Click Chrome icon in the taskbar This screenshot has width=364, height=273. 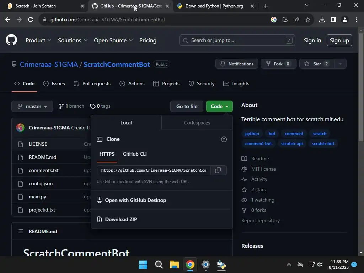click(x=190, y=264)
